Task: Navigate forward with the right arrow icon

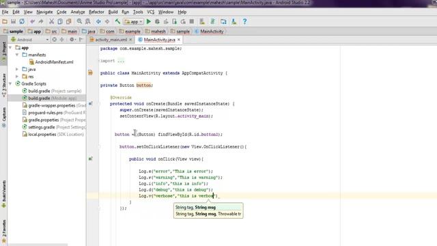Action: coord(107,21)
